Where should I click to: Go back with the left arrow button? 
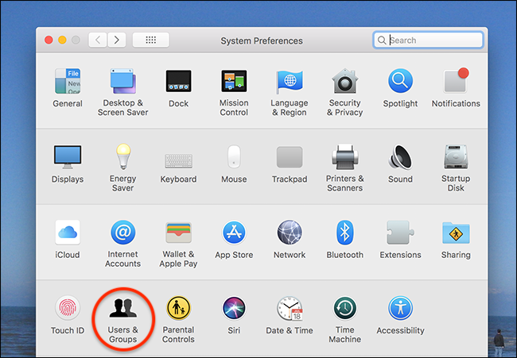coord(98,40)
